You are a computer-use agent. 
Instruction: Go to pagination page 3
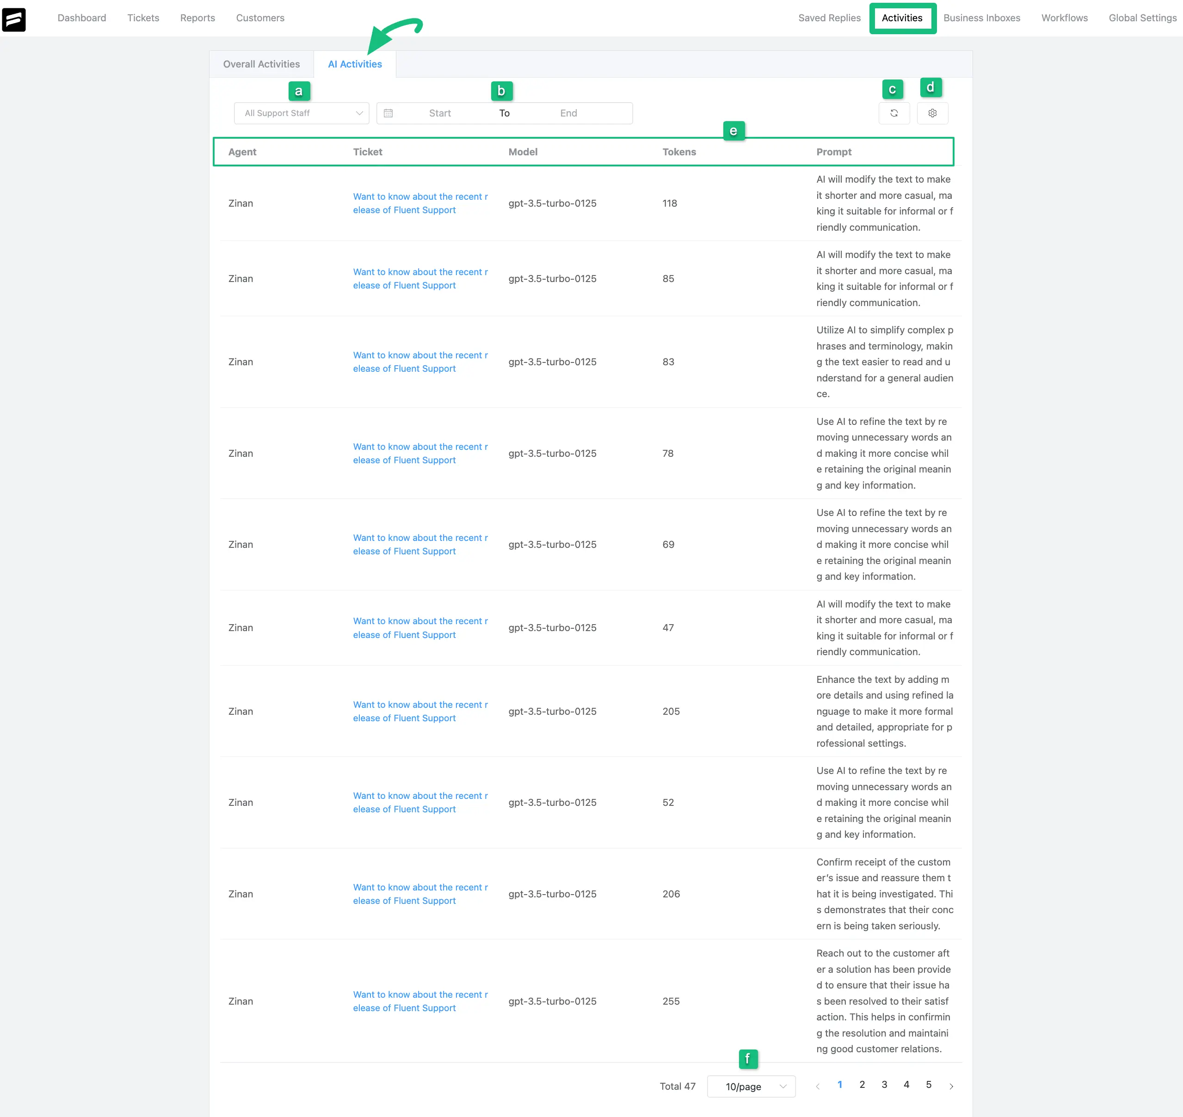[884, 1085]
